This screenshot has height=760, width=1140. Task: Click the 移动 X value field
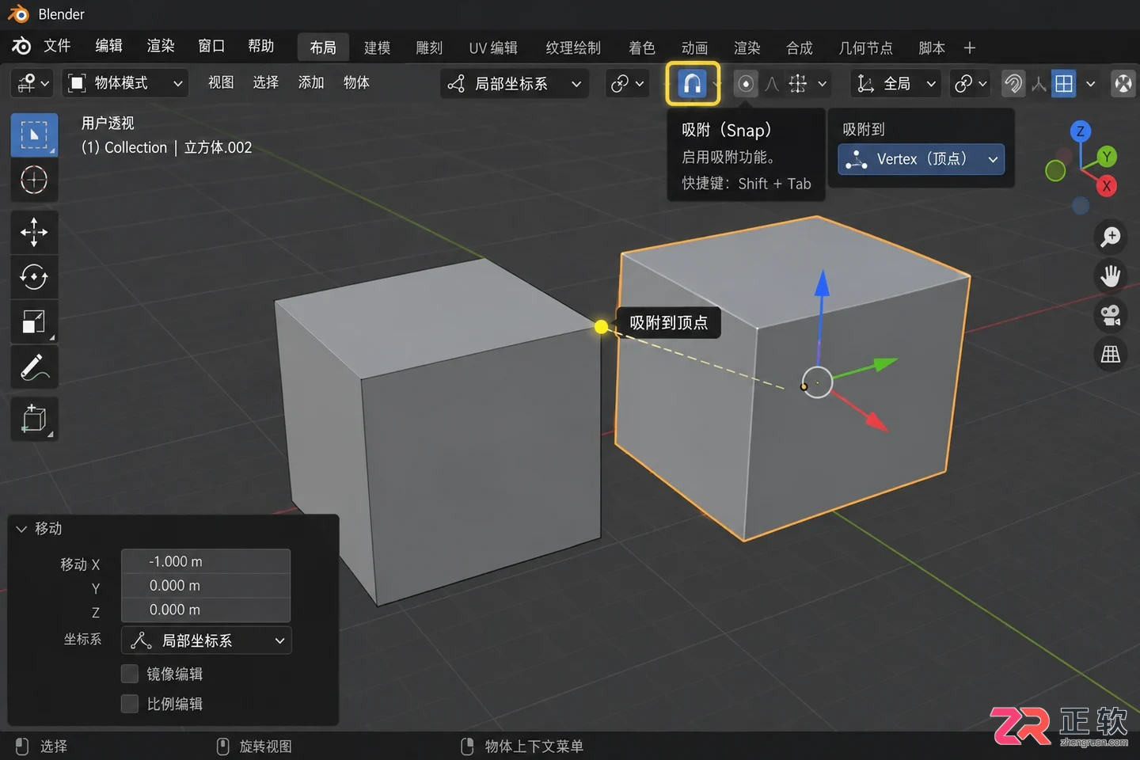point(206,561)
